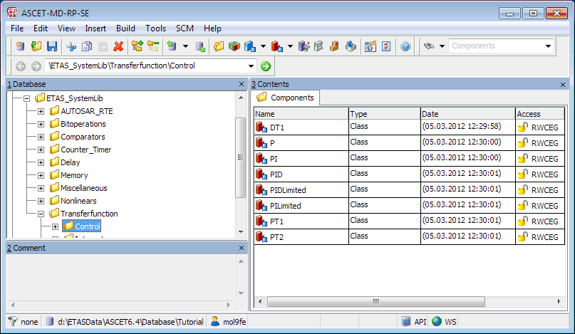Open the Edit menu

coord(41,28)
